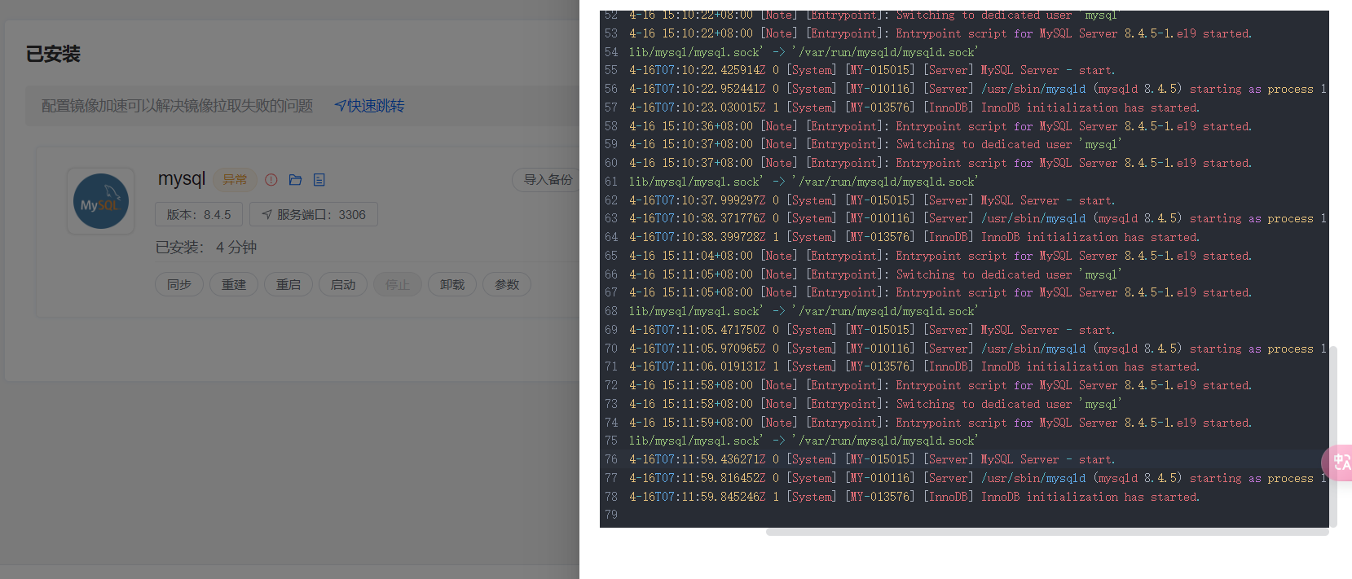1352x579 pixels.
Task: Click the red warning icon beside mysql
Action: pyautogui.click(x=271, y=180)
